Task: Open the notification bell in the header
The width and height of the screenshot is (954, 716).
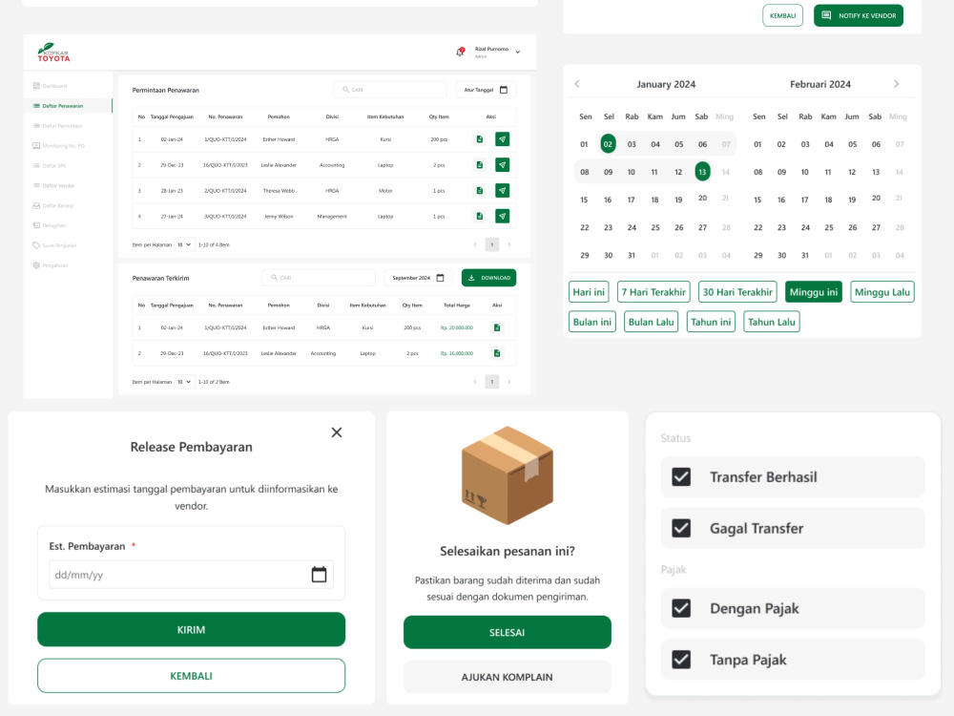Action: [x=460, y=53]
